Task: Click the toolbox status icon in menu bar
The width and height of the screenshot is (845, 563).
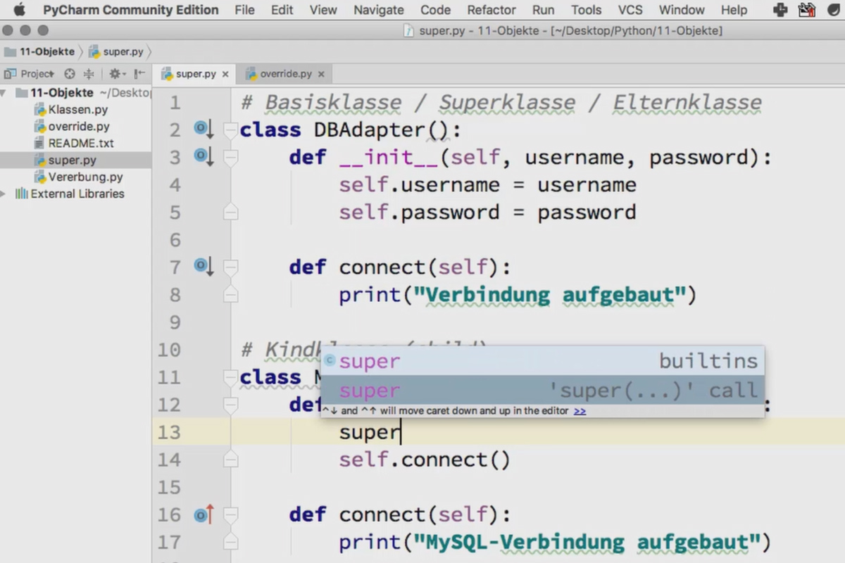Action: (x=807, y=10)
